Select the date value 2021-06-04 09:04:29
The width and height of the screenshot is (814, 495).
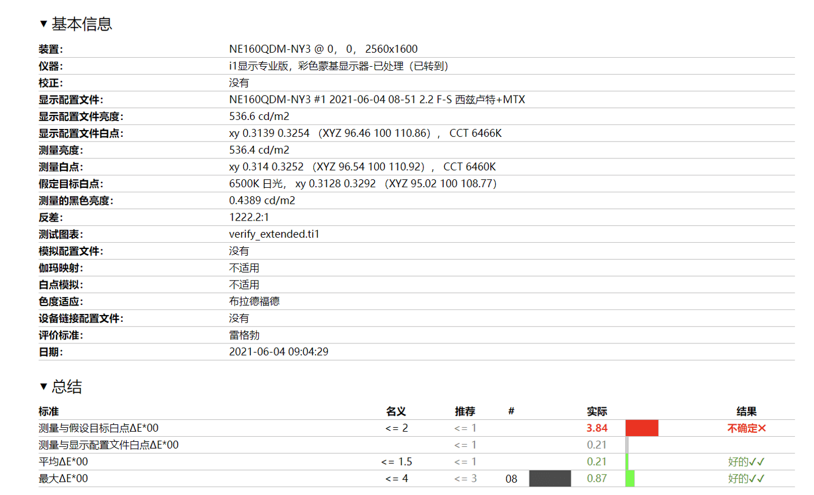[279, 352]
